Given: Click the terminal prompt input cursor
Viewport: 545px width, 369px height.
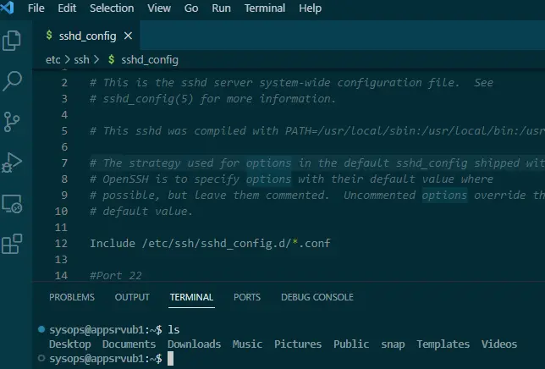Looking at the screenshot, I should coord(170,359).
